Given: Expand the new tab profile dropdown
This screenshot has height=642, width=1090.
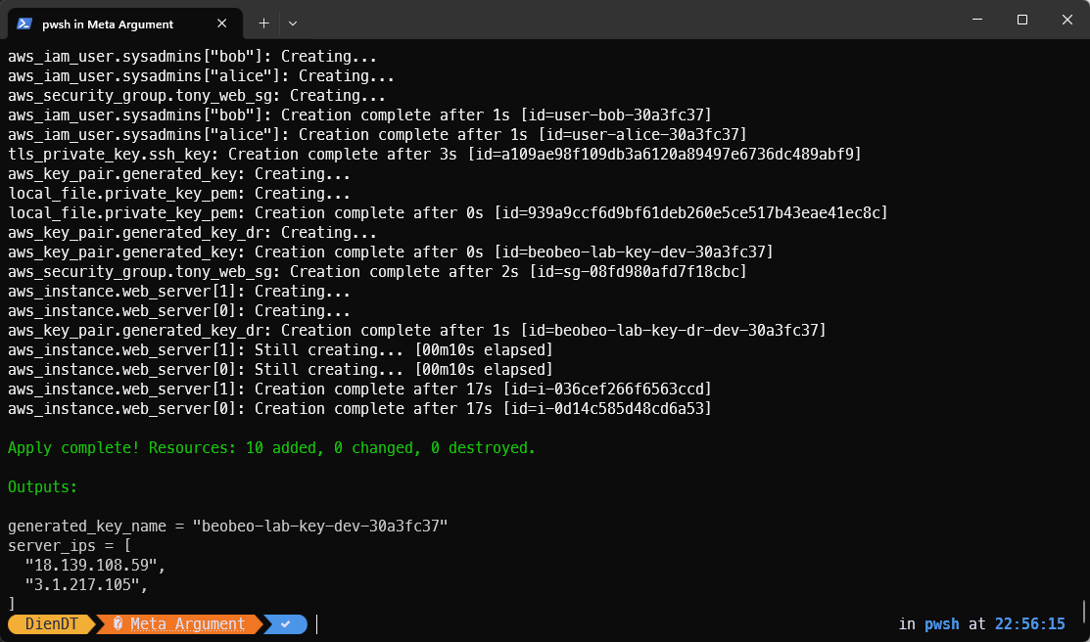Looking at the screenshot, I should pos(292,23).
